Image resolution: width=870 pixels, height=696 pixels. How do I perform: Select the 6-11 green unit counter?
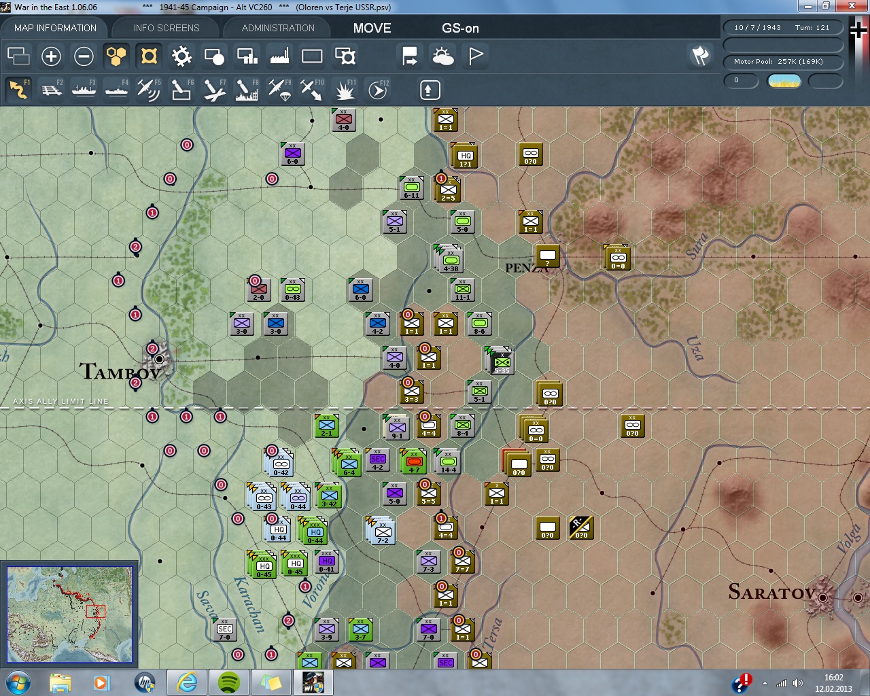coord(411,188)
